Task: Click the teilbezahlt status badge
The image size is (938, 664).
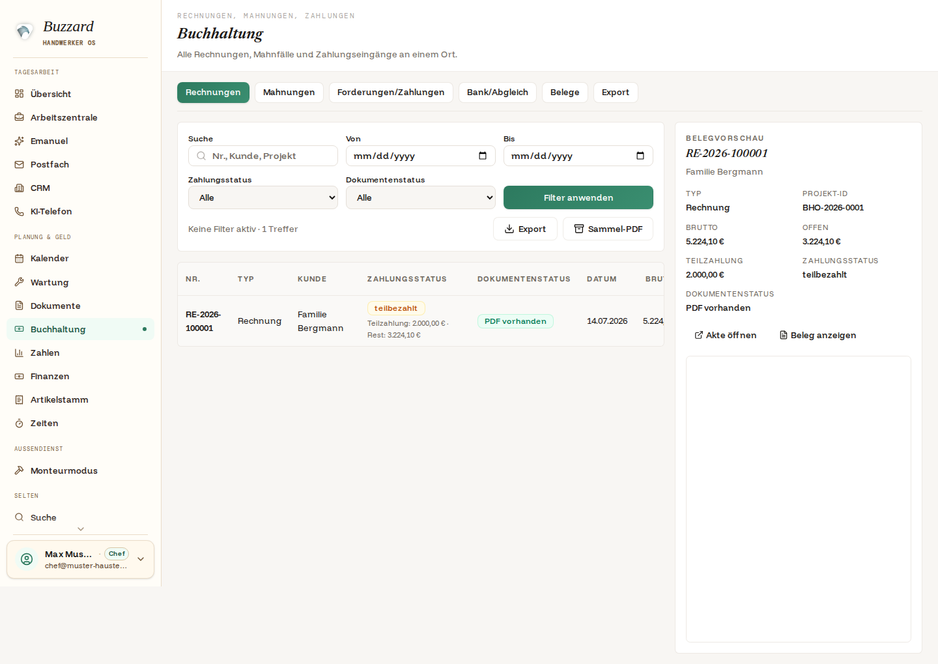Action: point(396,308)
